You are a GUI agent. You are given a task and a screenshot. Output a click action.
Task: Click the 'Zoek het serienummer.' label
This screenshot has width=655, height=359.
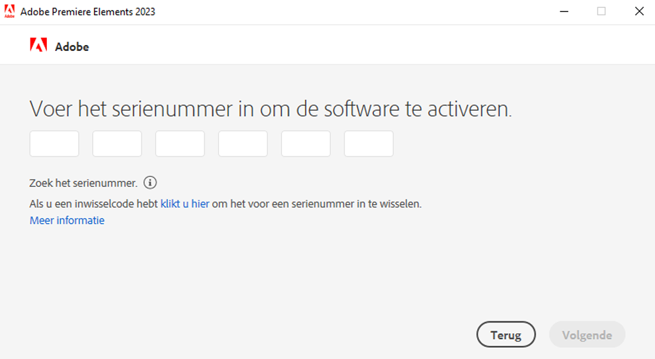tap(83, 183)
